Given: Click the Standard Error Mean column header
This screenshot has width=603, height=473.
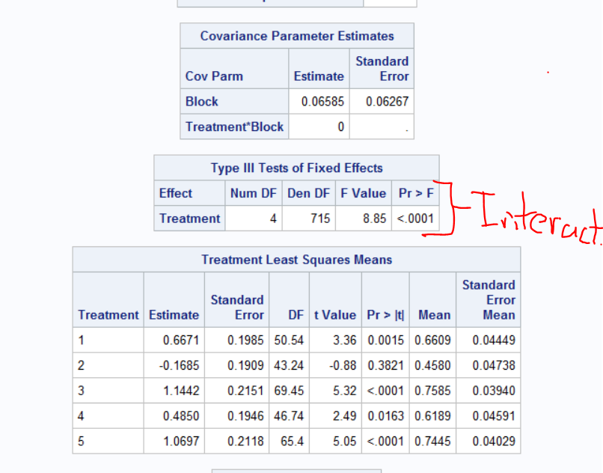Looking at the screenshot, I should click(x=489, y=299).
